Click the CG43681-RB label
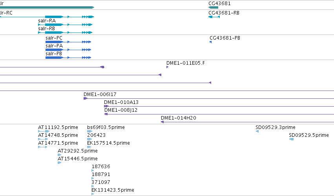The height and width of the screenshot is (196, 334). (224, 13)
